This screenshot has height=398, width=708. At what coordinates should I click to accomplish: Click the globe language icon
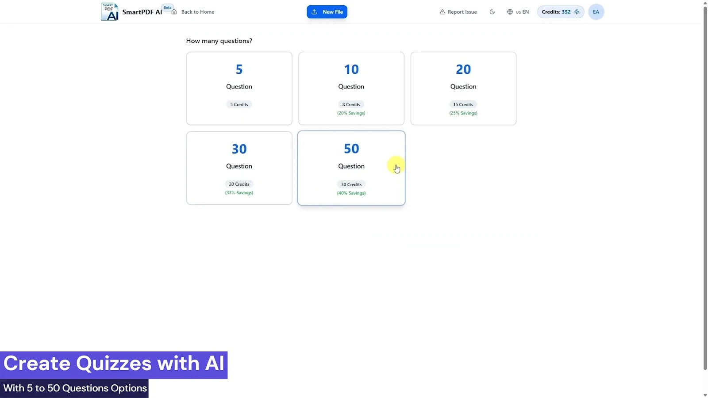click(510, 12)
